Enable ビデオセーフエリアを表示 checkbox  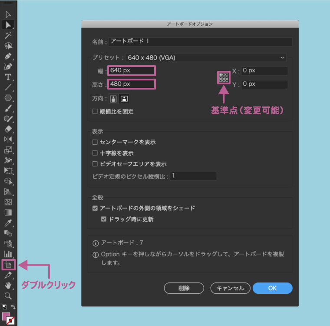(95, 164)
